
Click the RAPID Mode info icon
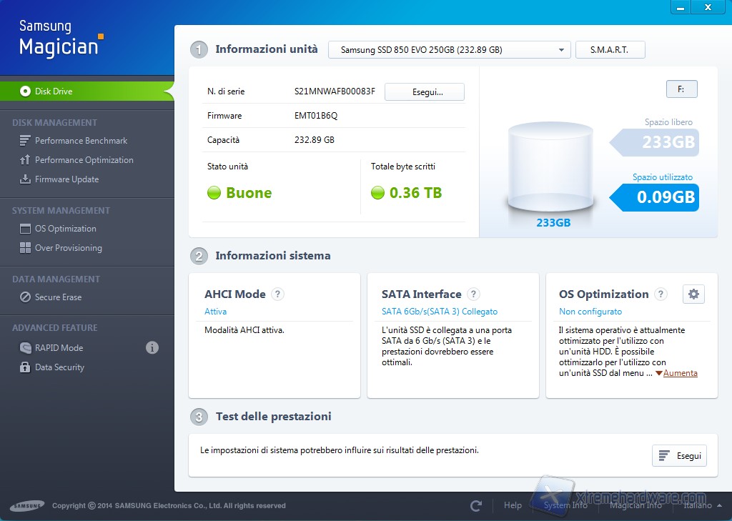[x=152, y=347]
